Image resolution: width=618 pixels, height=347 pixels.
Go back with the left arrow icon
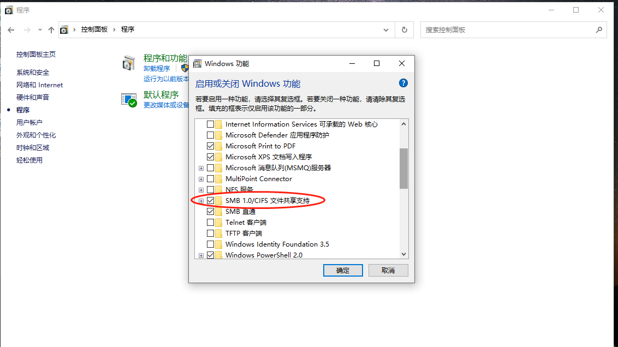(x=11, y=30)
